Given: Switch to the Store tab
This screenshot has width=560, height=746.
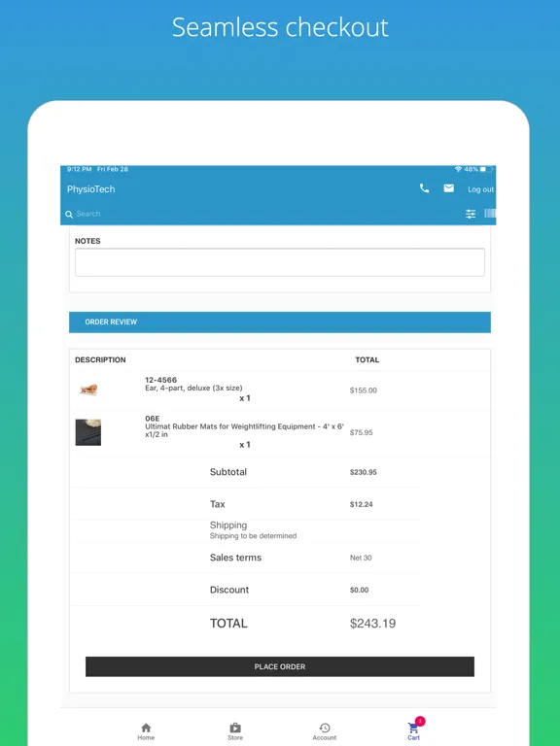Looking at the screenshot, I should pos(235,731).
